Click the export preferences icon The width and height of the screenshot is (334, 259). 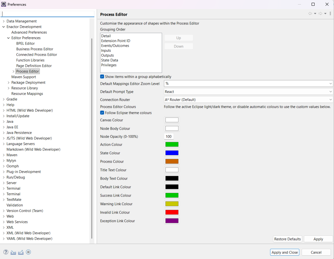(21, 252)
